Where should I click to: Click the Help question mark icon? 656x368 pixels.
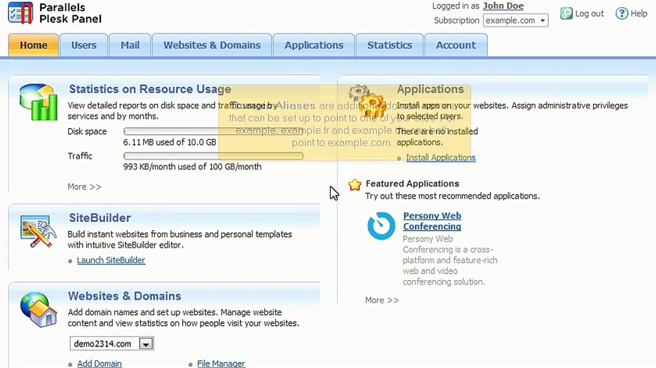[622, 14]
